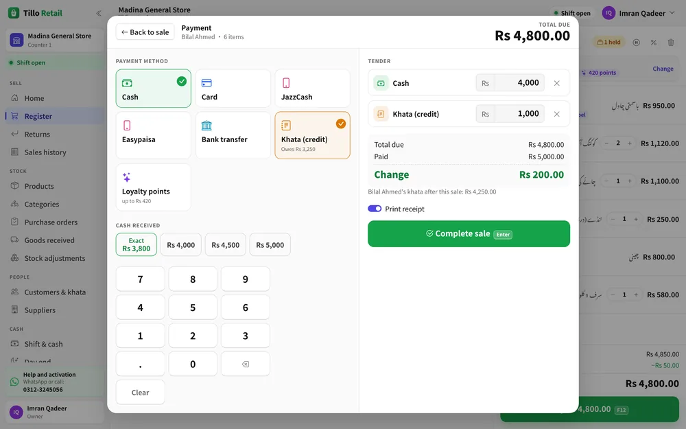Screen dimensions: 686x429
Task: Open Sales history in sidebar
Action: (54, 152)
